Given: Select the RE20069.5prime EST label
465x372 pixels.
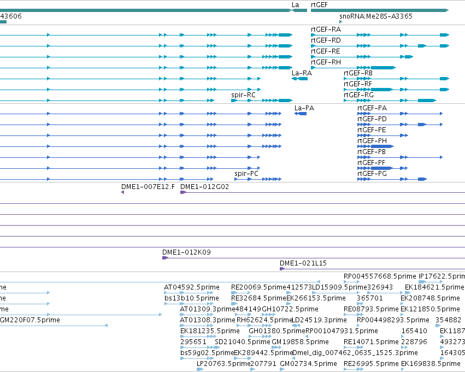Looking at the screenshot, I should (x=259, y=287).
